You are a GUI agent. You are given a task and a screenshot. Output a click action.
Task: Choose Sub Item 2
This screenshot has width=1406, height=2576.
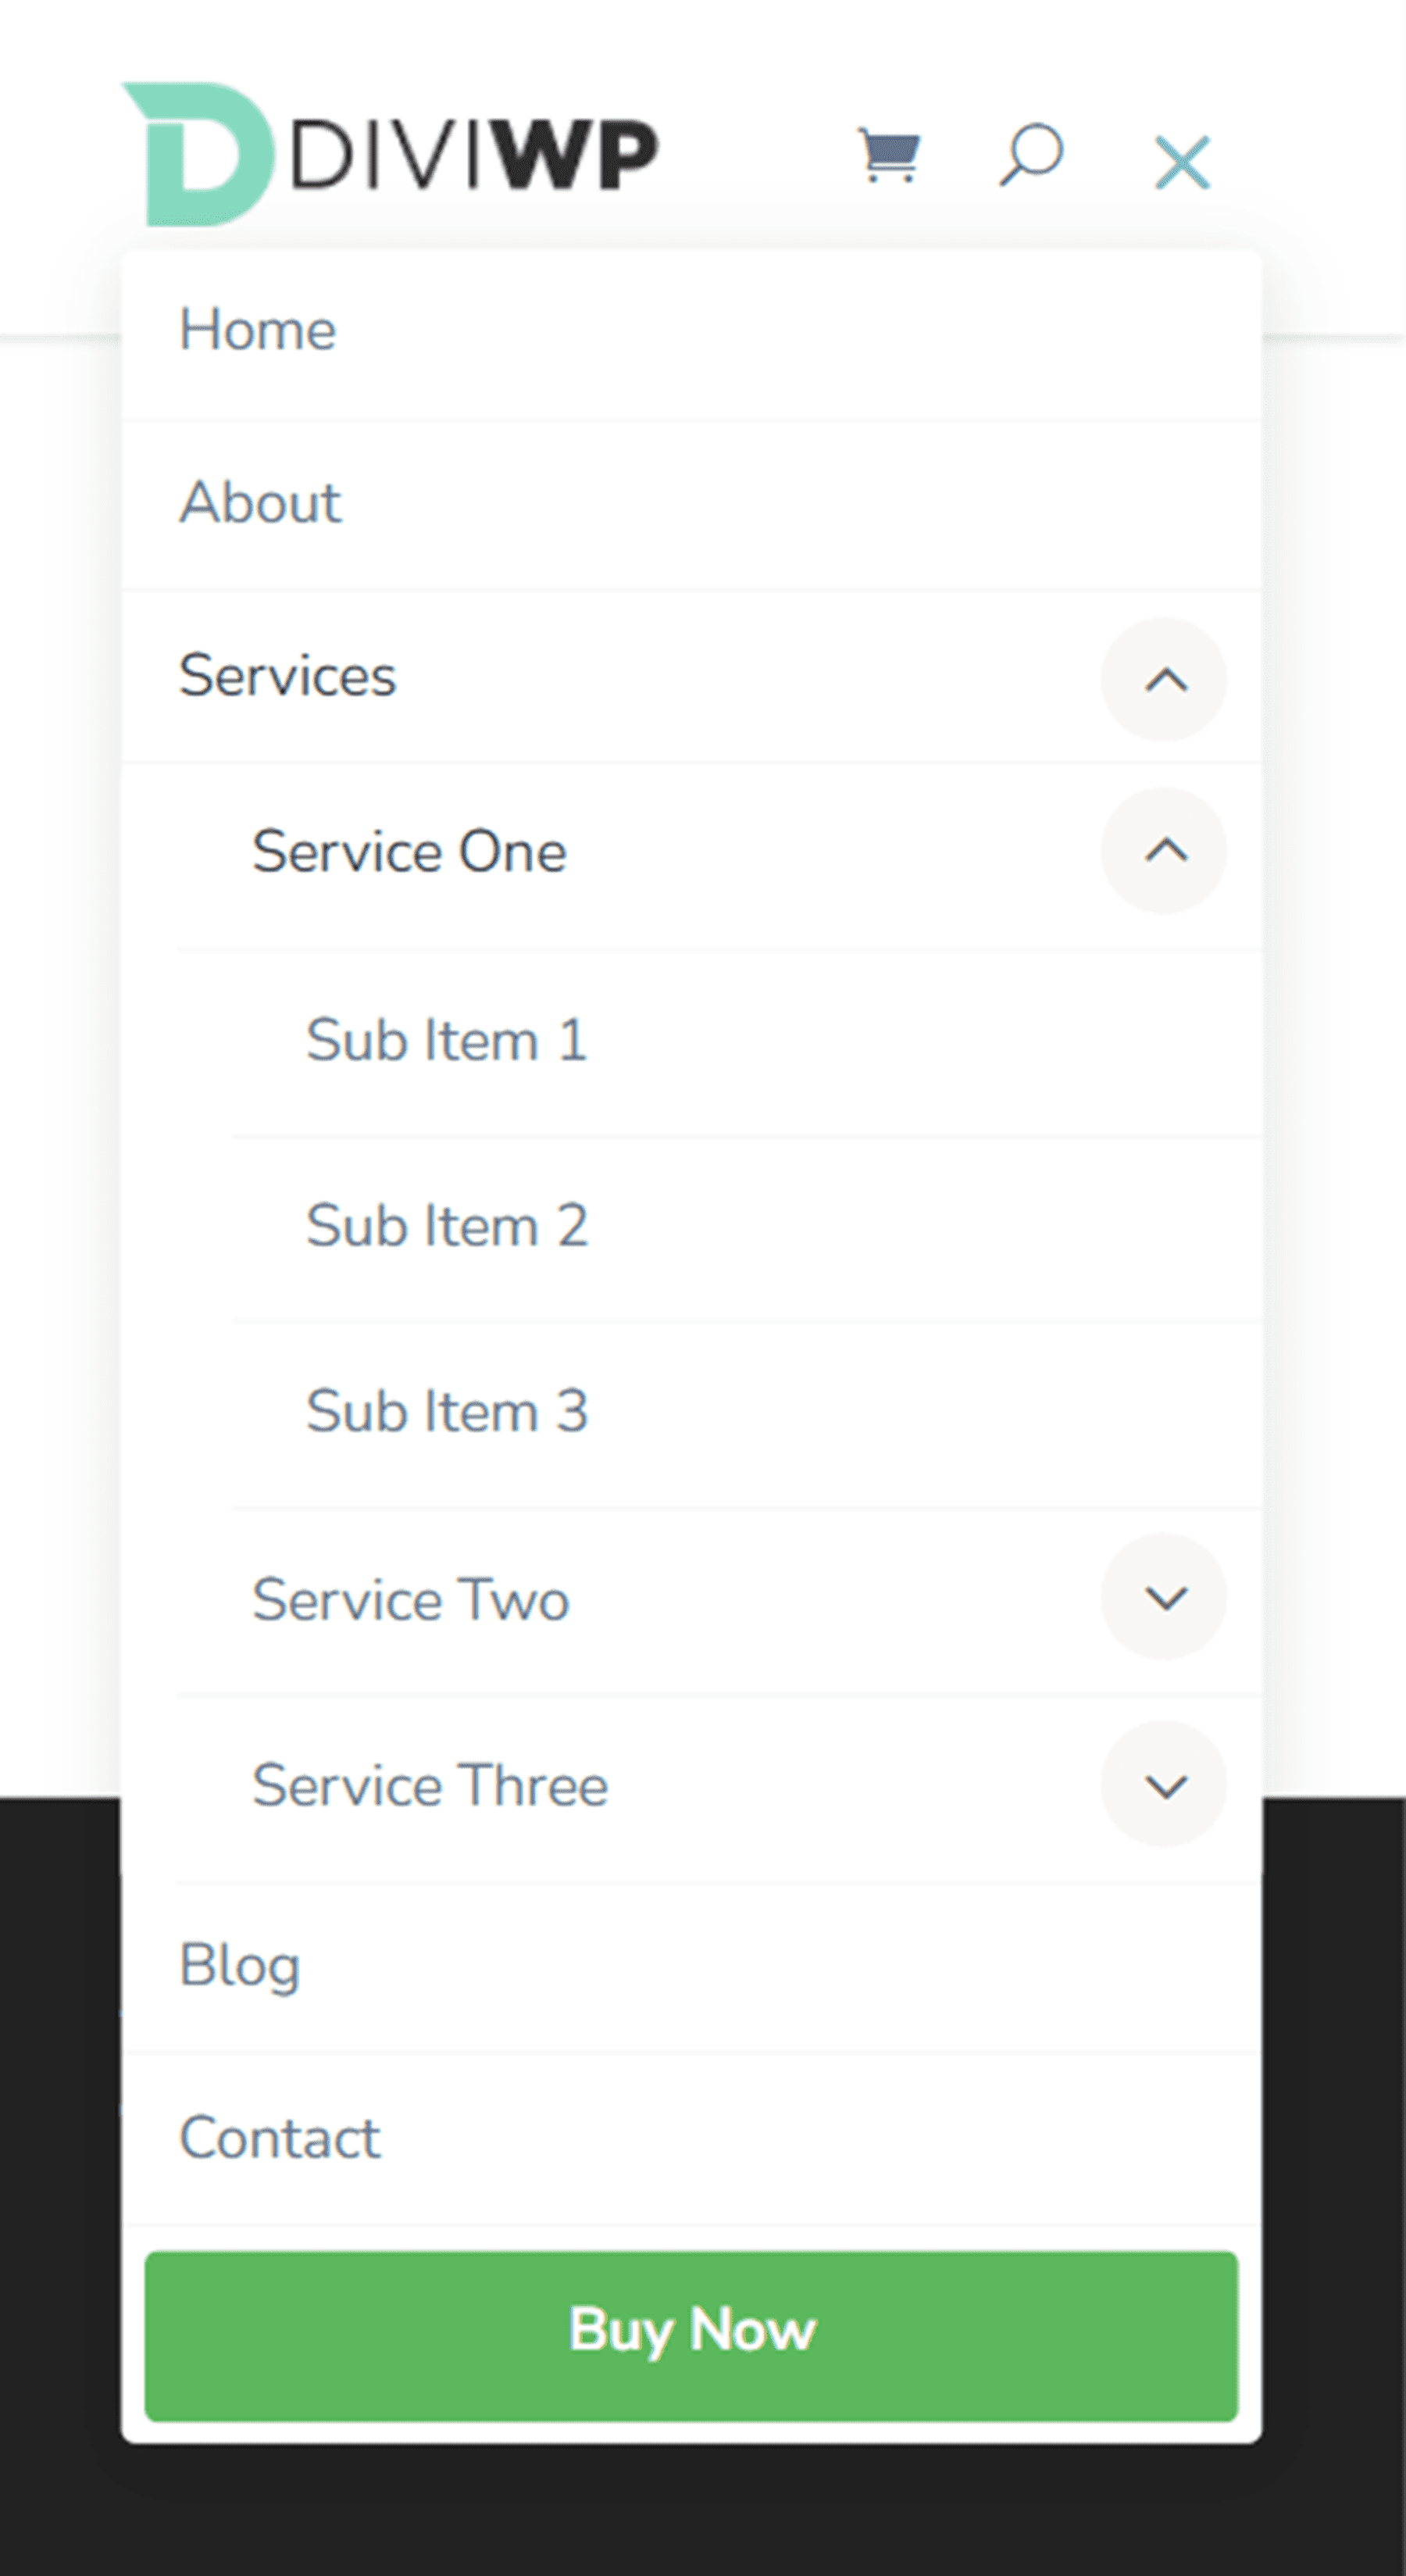pyautogui.click(x=446, y=1226)
